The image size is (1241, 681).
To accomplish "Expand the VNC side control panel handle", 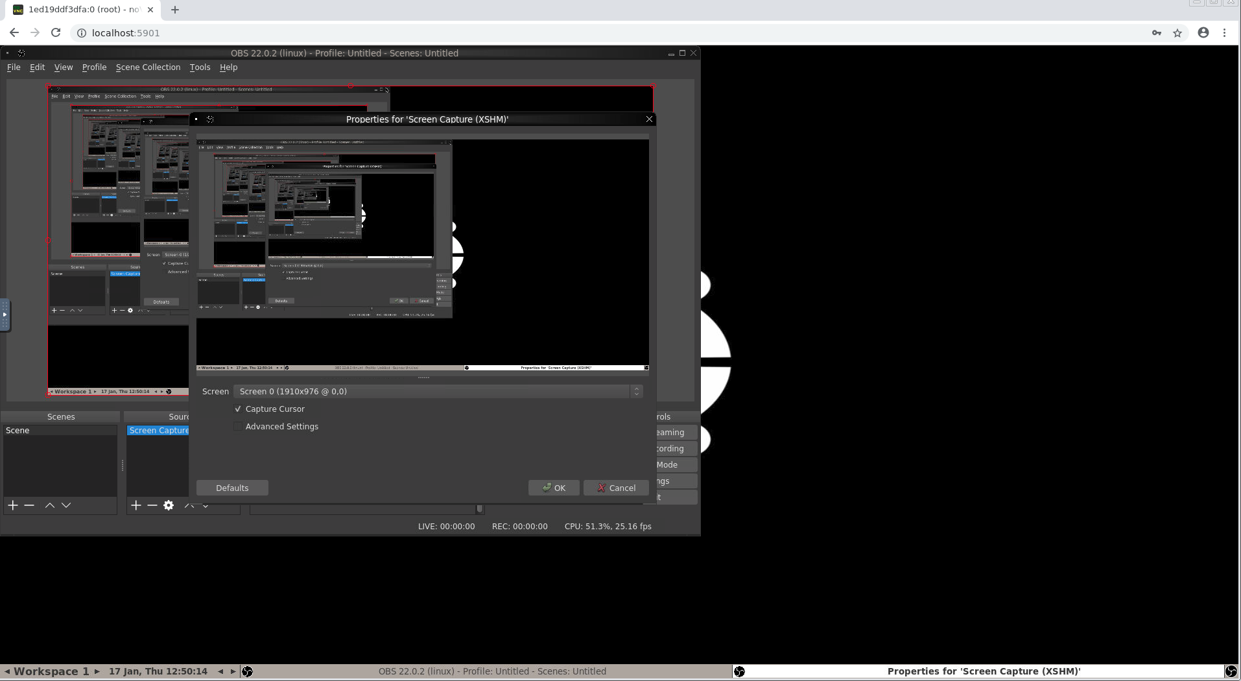I will (x=5, y=315).
